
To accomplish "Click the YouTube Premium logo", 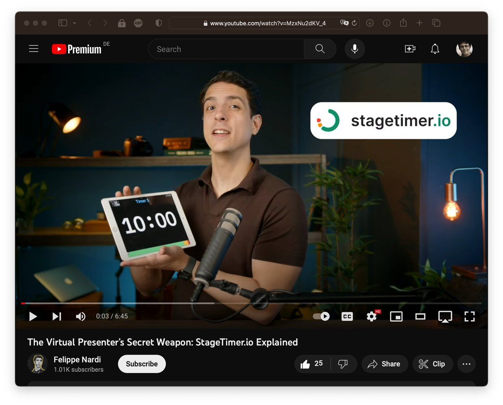I will click(77, 49).
